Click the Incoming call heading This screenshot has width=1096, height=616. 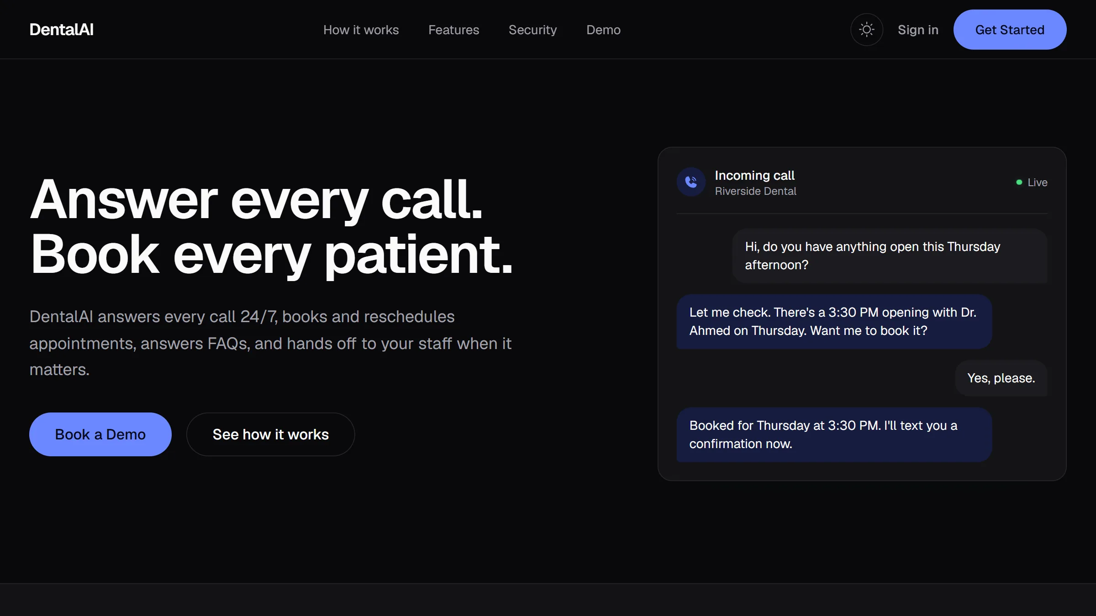(x=754, y=175)
